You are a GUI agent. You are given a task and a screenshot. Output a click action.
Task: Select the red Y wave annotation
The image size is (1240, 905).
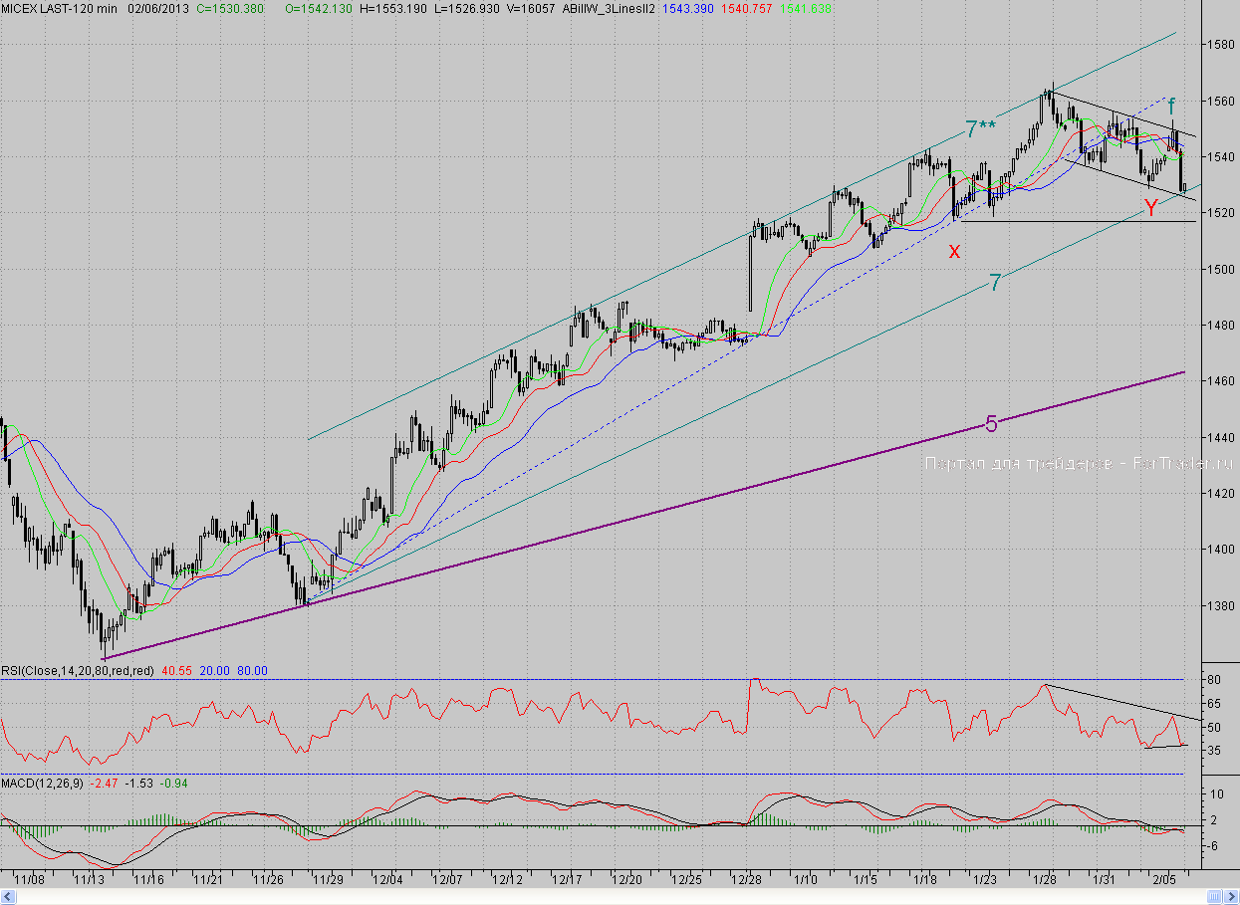pos(1150,208)
